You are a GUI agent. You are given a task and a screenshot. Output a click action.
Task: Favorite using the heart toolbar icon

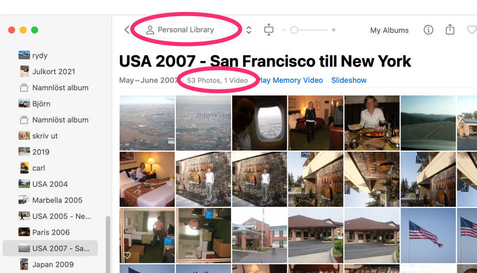coord(472,30)
